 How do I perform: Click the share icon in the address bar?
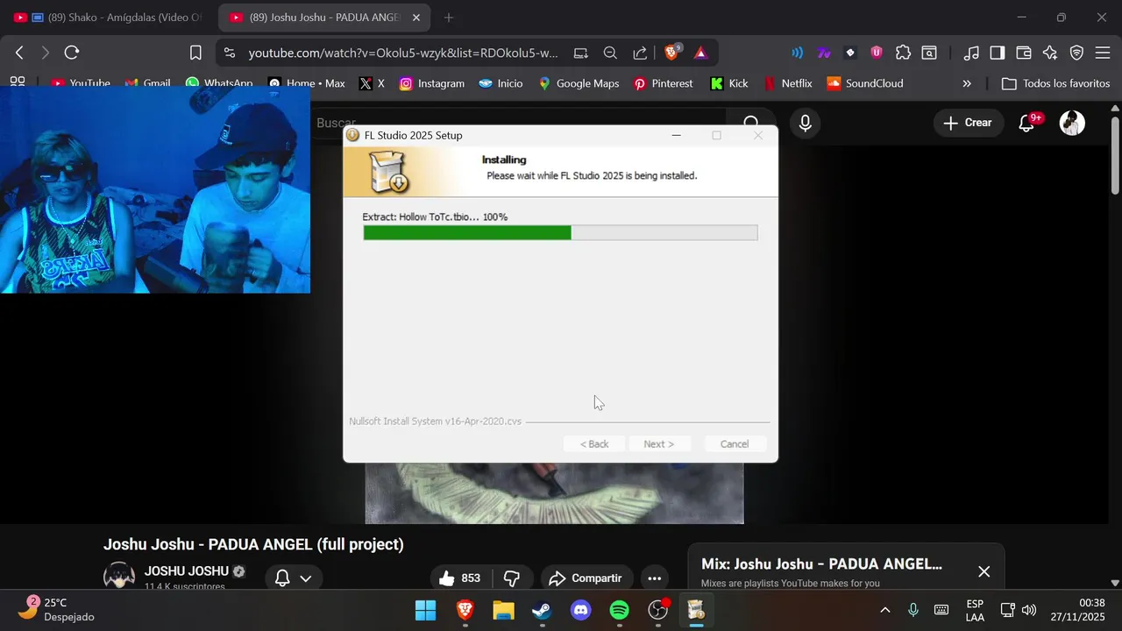coord(640,53)
